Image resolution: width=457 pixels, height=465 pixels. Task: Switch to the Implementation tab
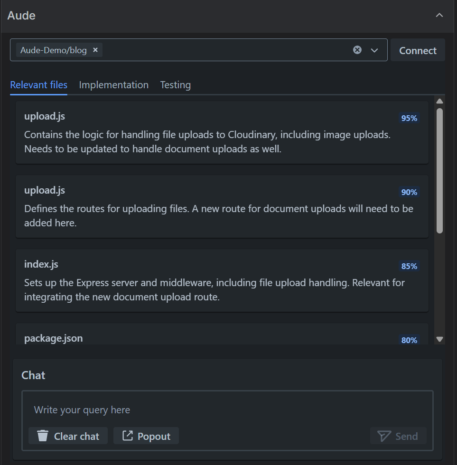tap(113, 85)
